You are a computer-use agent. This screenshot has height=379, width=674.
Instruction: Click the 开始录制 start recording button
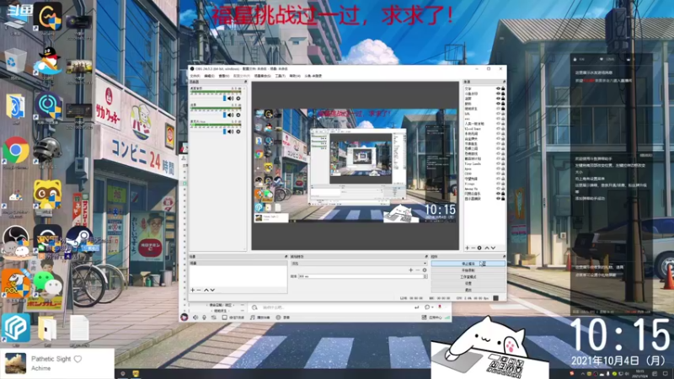pyautogui.click(x=468, y=270)
